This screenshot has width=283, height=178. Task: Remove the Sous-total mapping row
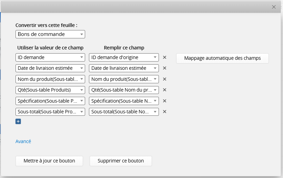tap(164, 112)
